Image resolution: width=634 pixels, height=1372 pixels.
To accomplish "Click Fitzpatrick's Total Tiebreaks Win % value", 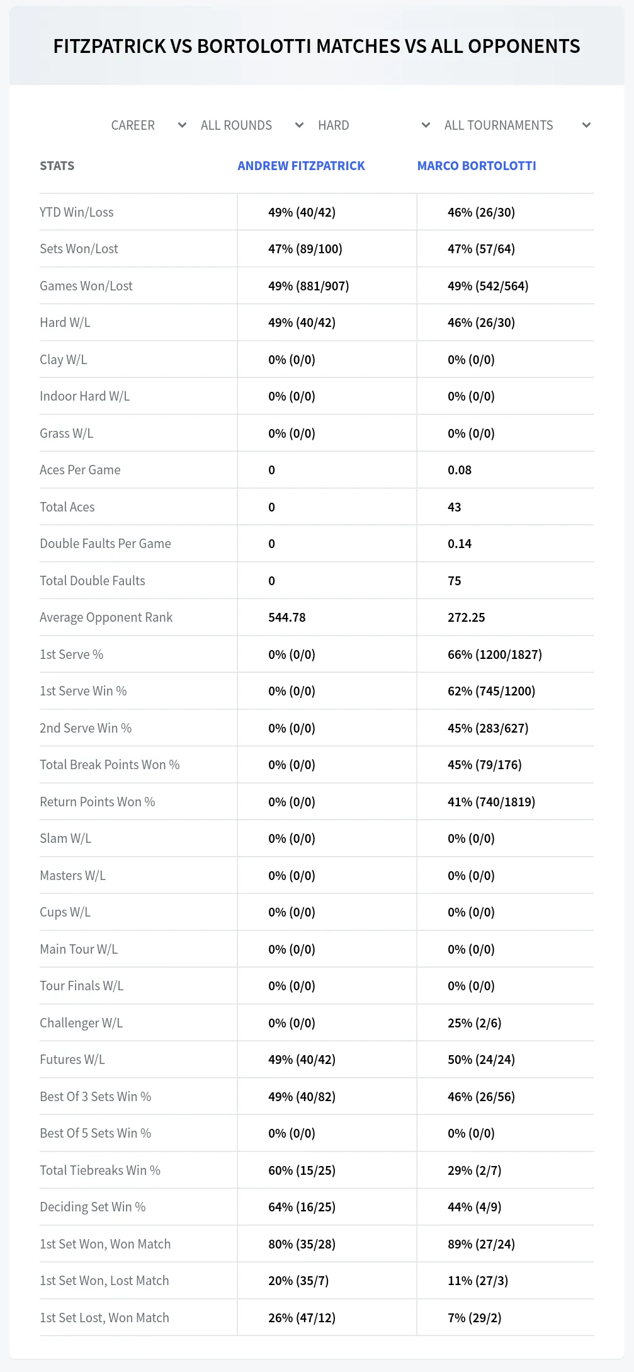I will tap(302, 1170).
